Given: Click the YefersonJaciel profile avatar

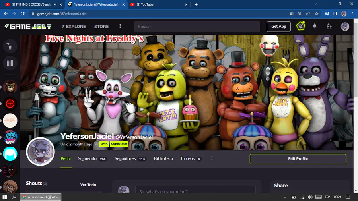Looking at the screenshot, I should click(41, 152).
